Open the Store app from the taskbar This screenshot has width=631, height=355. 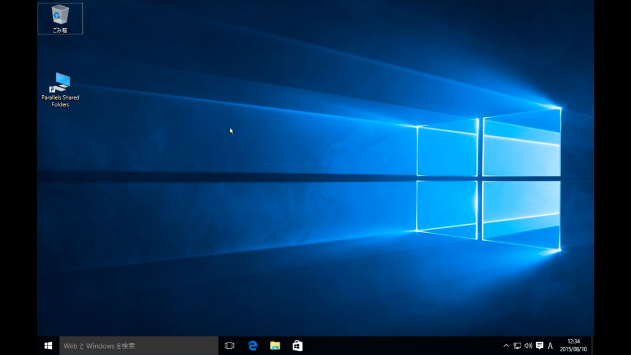point(297,346)
